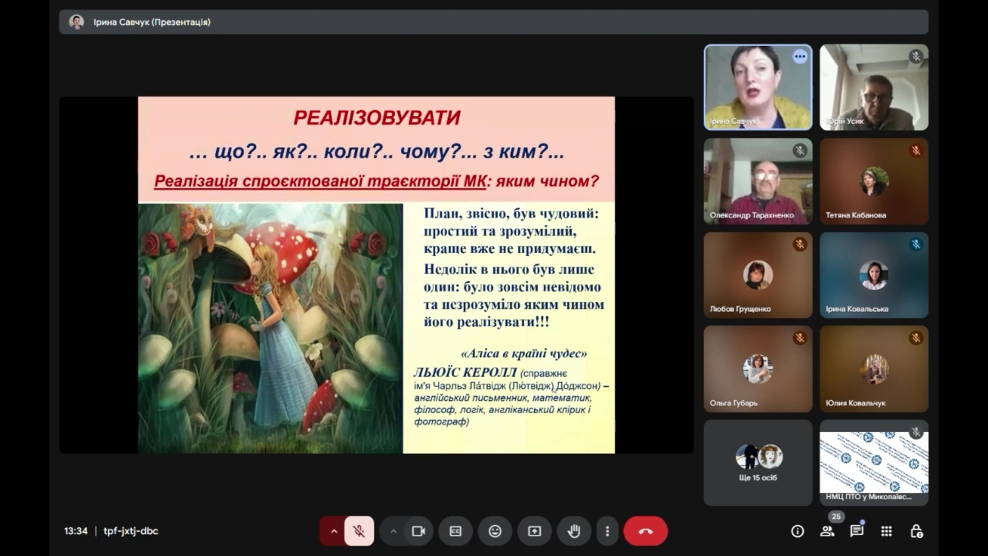
Task: Select Юлия Ковальчук participant tile
Action: pyautogui.click(x=874, y=369)
